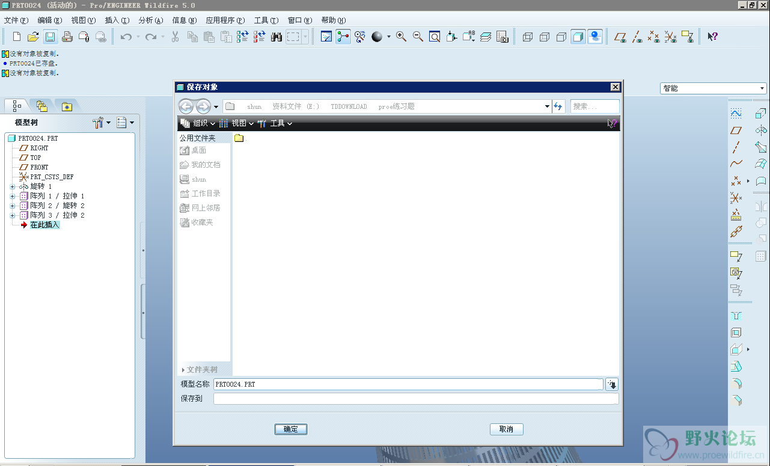Viewport: 770px width, 466px height.
Task: Go to 收藏夹 in common folders
Action: [197, 222]
